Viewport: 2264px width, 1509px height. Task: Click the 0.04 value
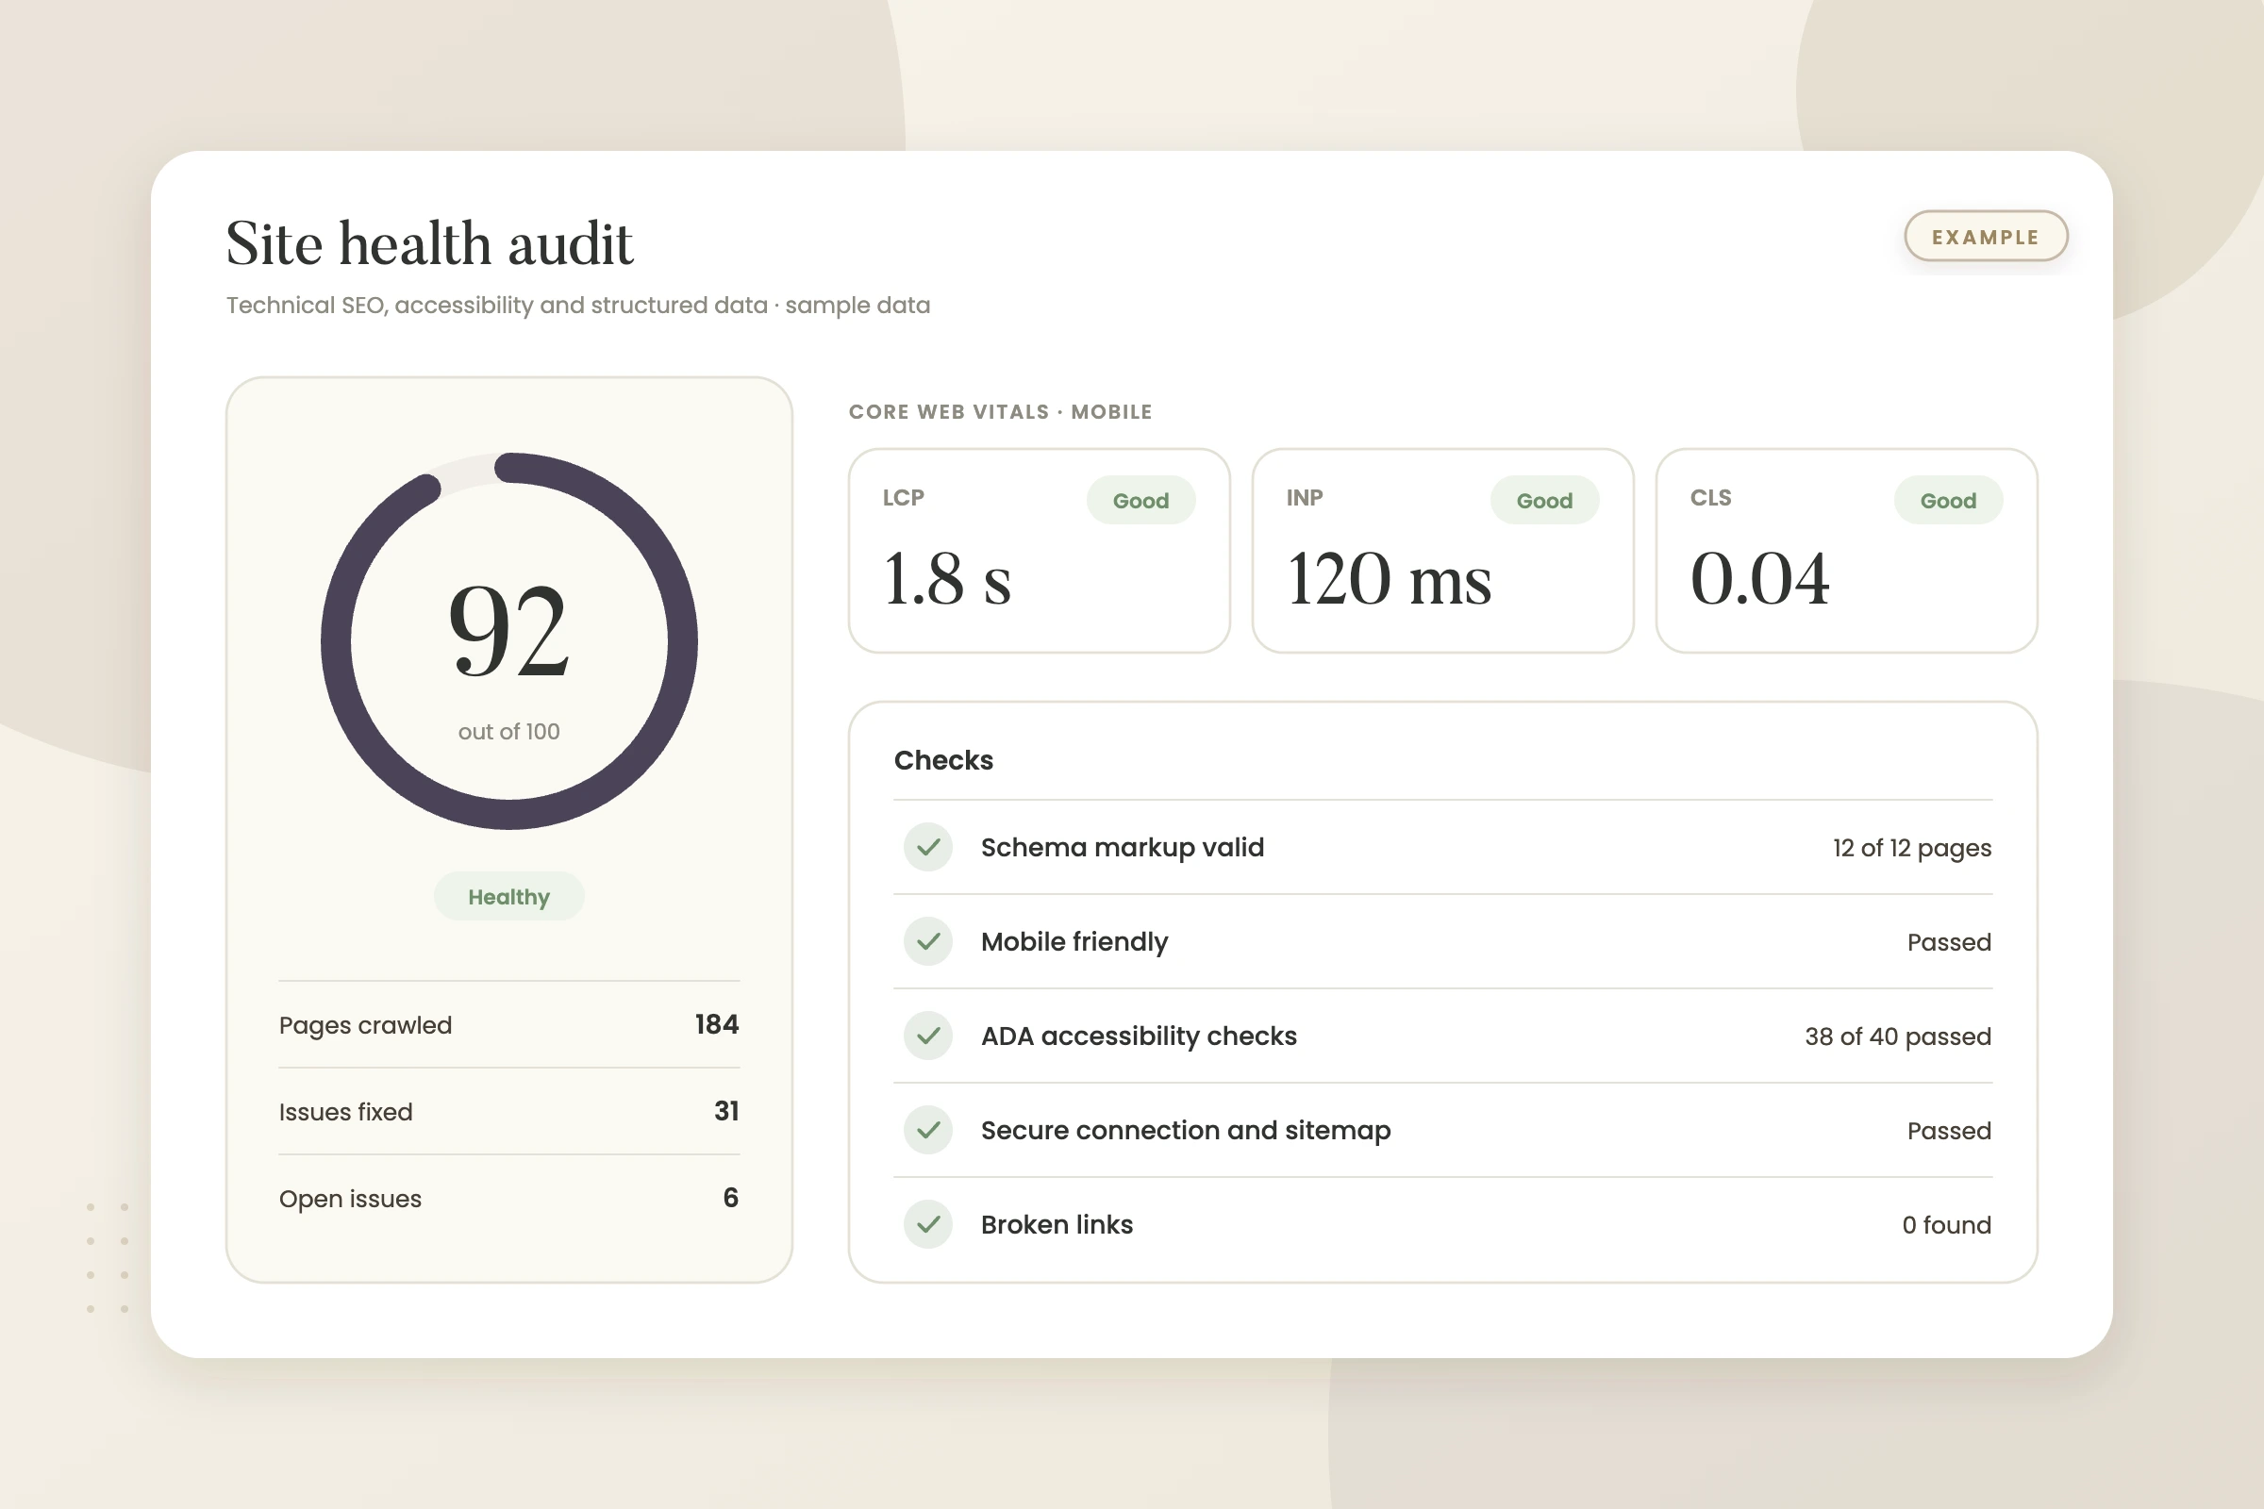point(1759,579)
